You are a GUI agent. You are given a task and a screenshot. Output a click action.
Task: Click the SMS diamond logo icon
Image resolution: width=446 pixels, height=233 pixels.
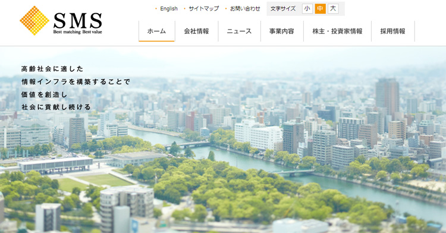click(34, 21)
